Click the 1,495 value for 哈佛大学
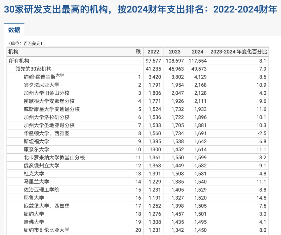This screenshot has width=281, height=235. [x=200, y=222]
